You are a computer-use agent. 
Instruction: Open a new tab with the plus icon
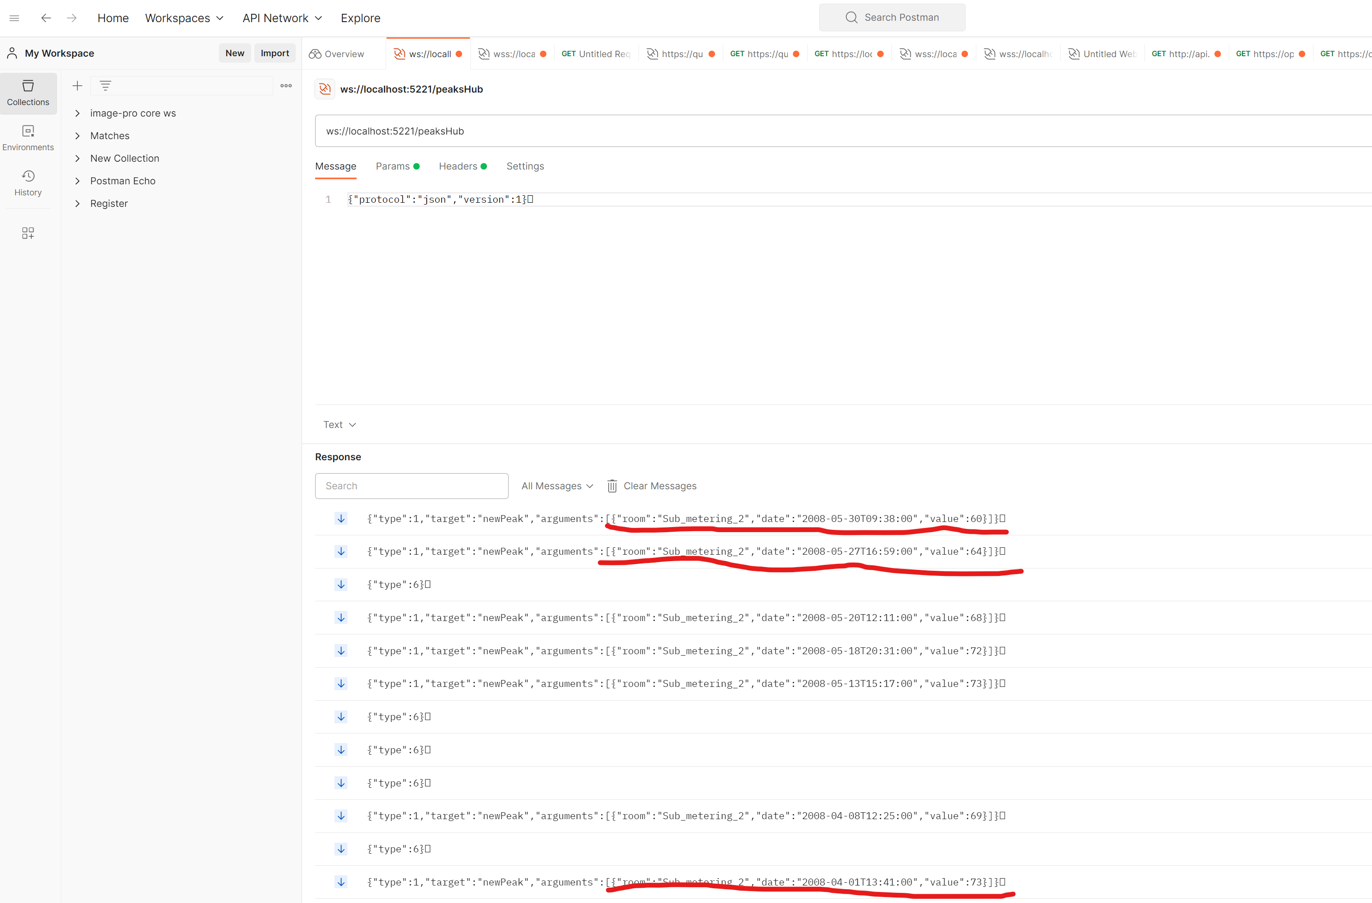(76, 85)
